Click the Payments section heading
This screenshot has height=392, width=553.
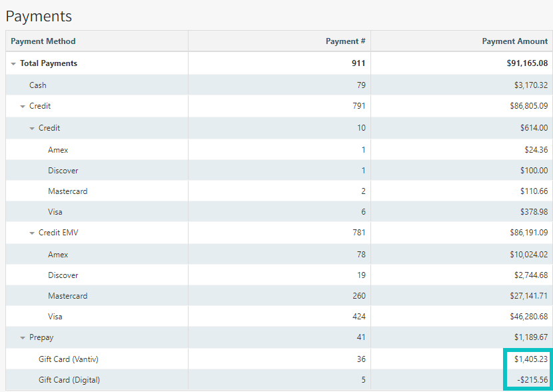pyautogui.click(x=39, y=17)
